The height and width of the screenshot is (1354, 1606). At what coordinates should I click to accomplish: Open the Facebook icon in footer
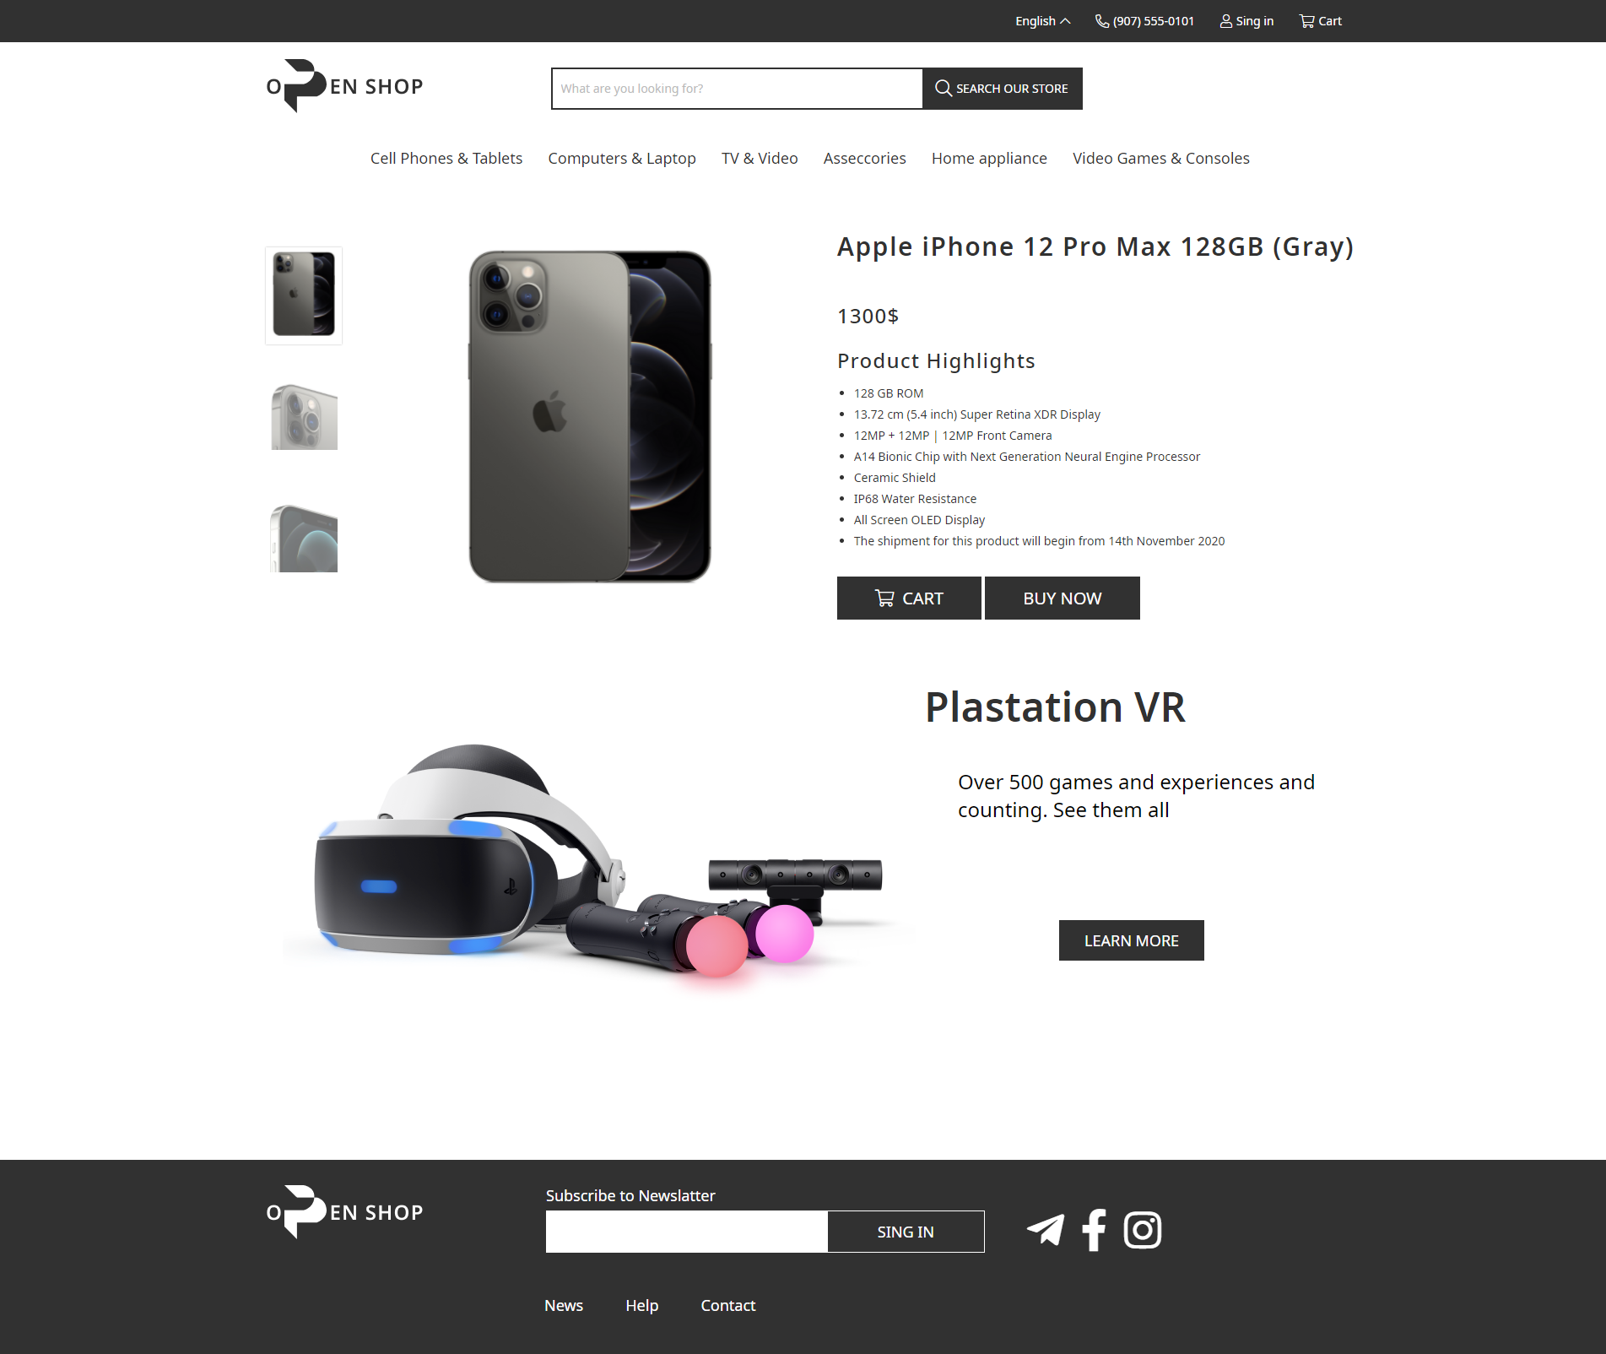coord(1094,1230)
